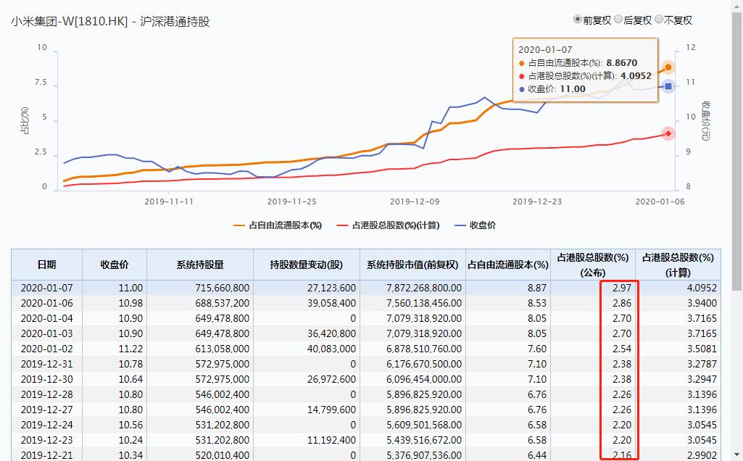743x461 pixels.
Task: Click the change value 14,799,600
Action: 331,410
